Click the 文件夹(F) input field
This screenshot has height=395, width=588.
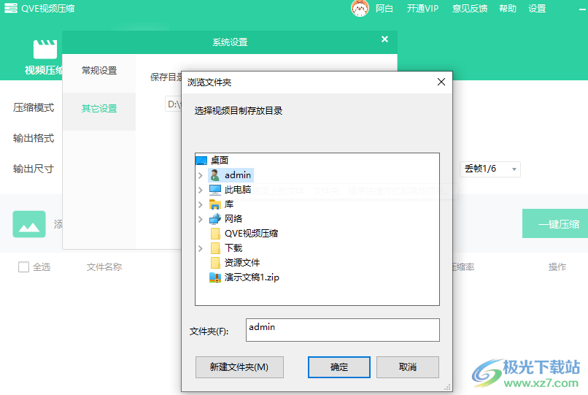[343, 330]
